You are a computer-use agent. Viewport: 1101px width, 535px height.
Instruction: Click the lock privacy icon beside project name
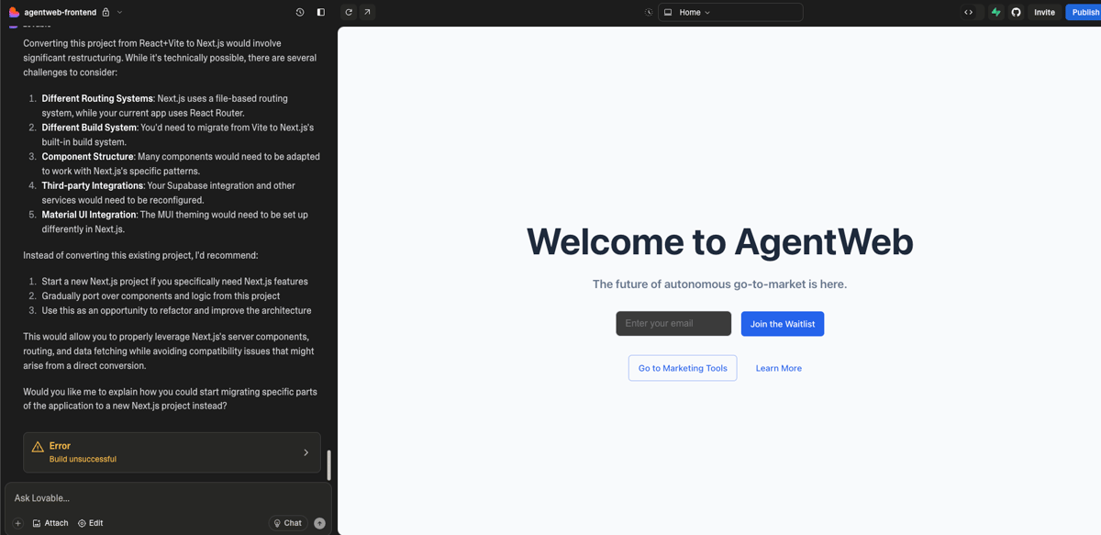click(x=106, y=12)
